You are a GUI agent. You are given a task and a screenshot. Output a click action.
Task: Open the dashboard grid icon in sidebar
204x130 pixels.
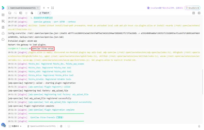click(x=3, y=15)
